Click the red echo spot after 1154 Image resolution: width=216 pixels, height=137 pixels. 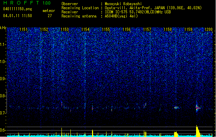pyautogui.click(x=92, y=109)
